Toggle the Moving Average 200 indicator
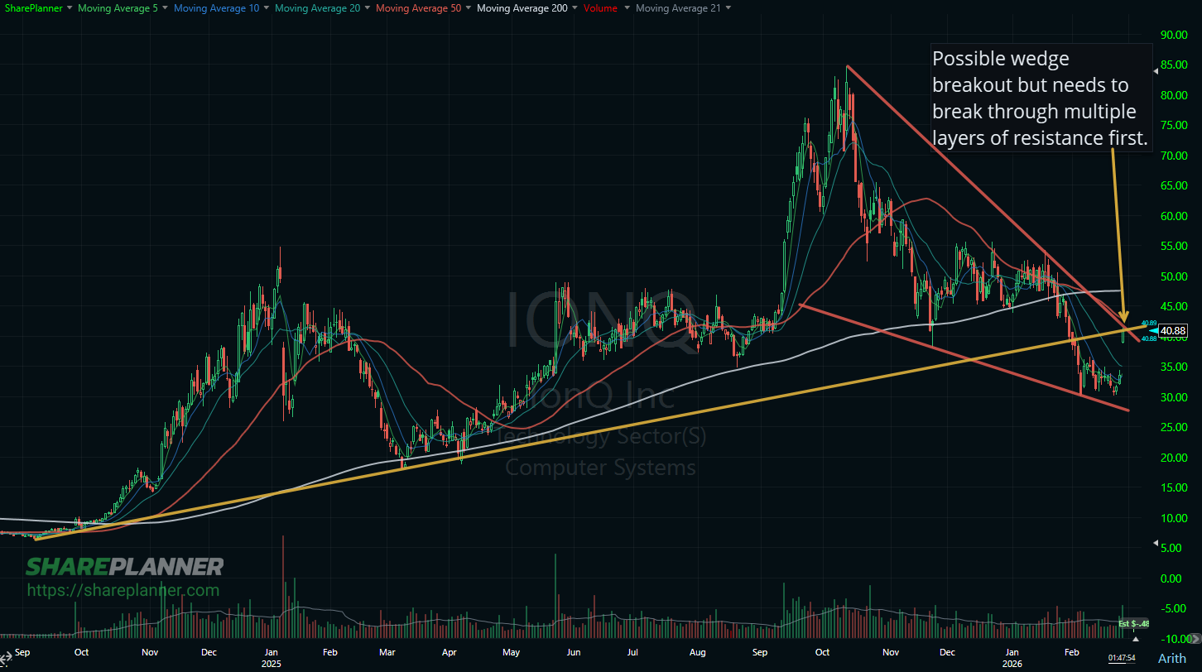Viewport: 1202px width, 672px height. click(x=522, y=7)
